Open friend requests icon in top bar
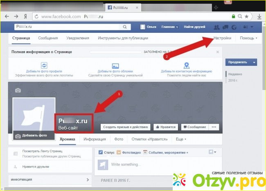This screenshot has width=266, height=191. click(216, 27)
